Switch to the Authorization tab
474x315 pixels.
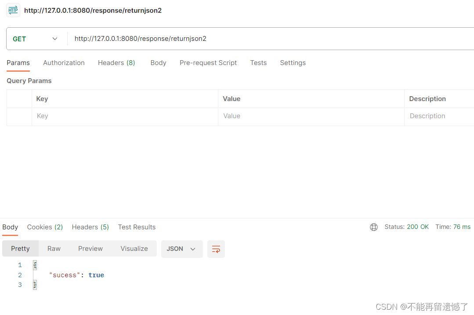point(64,63)
